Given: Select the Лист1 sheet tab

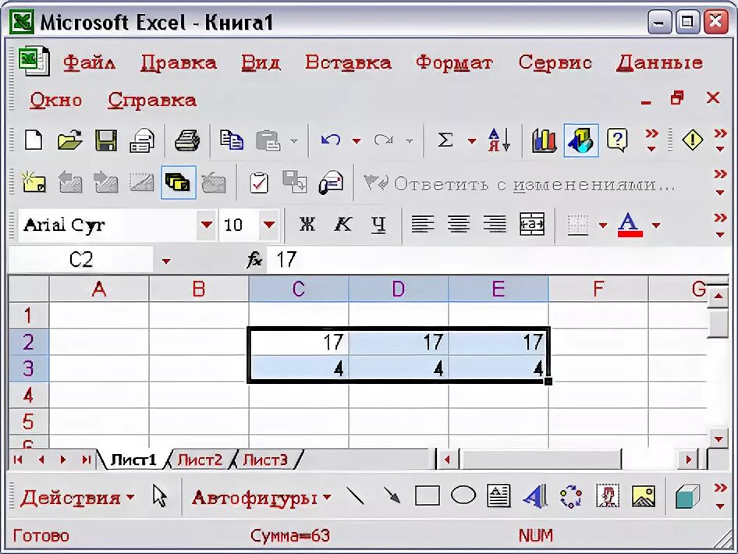Looking at the screenshot, I should click(133, 460).
